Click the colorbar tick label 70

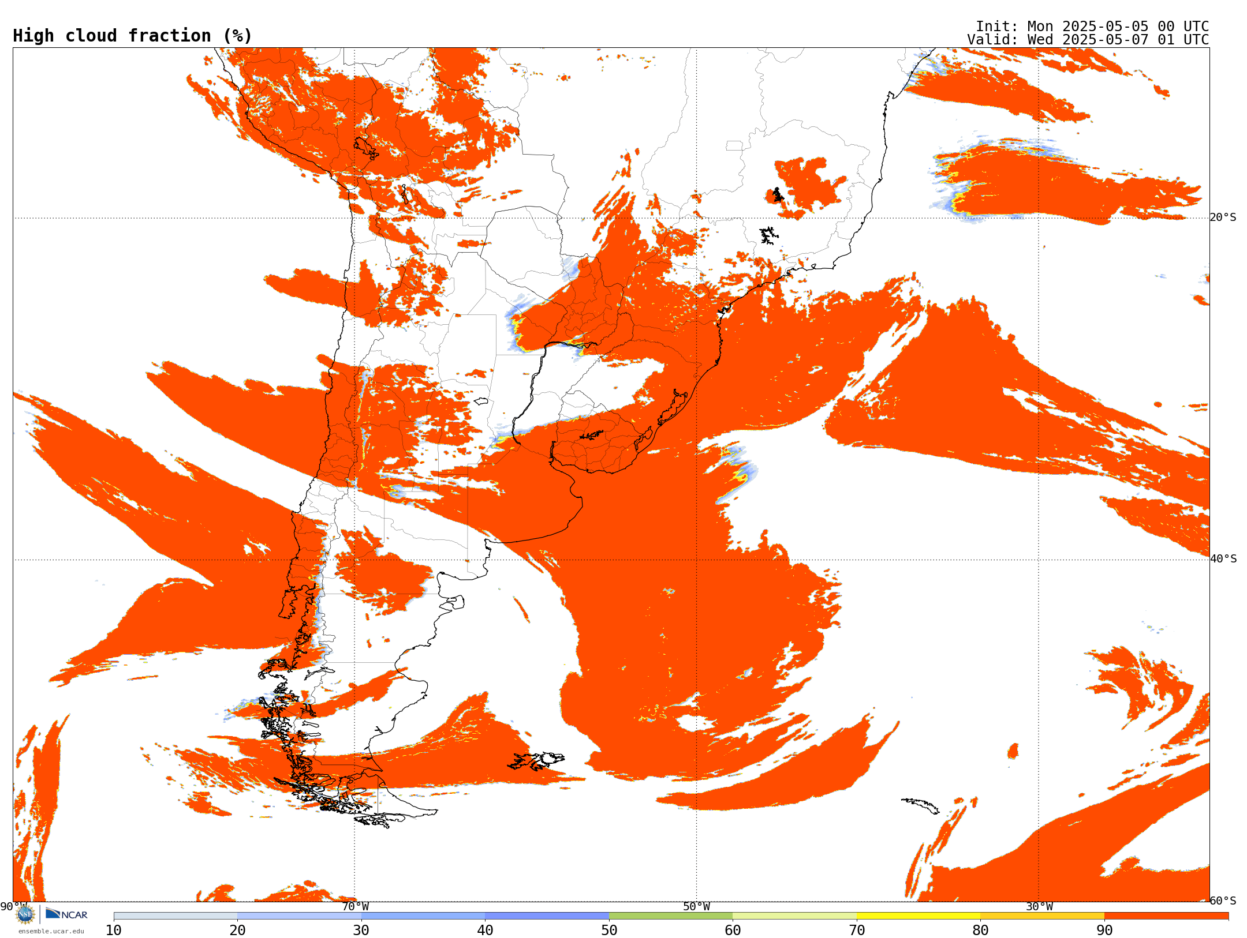(x=857, y=931)
